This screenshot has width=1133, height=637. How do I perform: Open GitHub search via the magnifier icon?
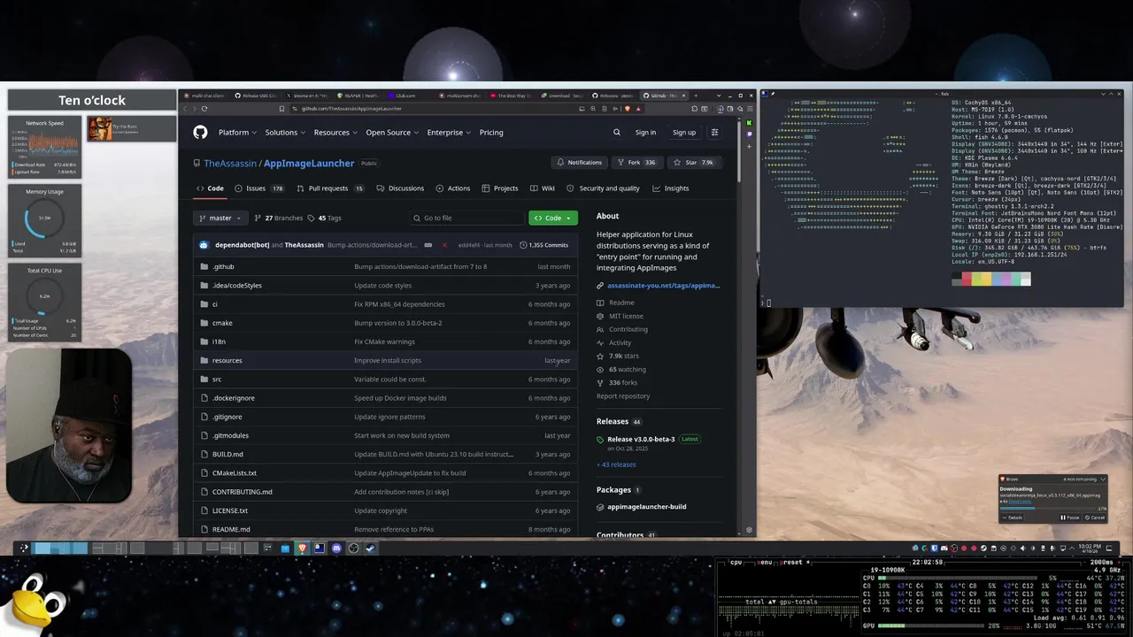pyautogui.click(x=617, y=132)
